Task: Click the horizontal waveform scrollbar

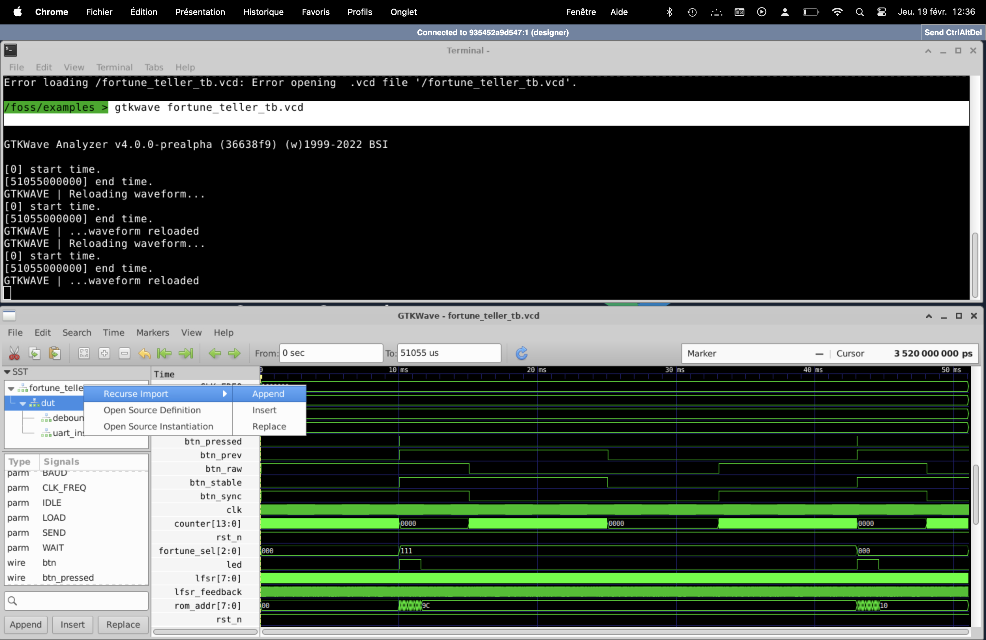Action: [615, 632]
